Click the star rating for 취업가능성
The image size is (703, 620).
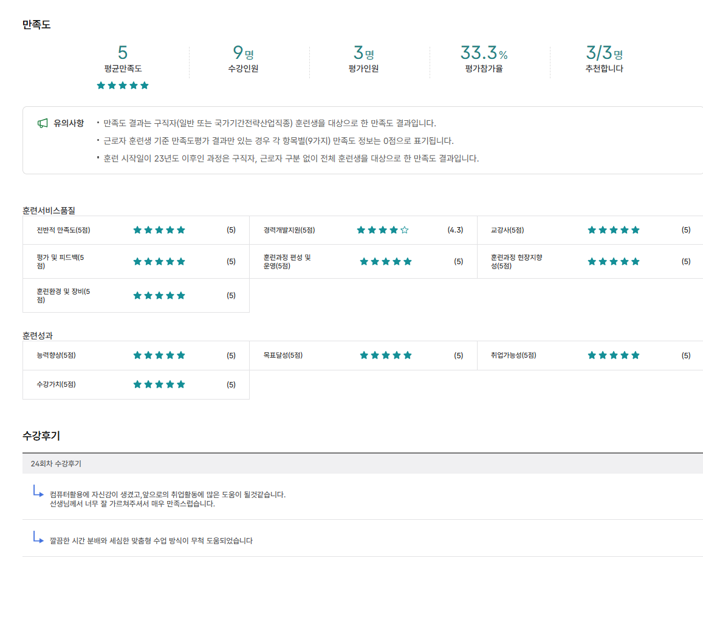coord(614,355)
